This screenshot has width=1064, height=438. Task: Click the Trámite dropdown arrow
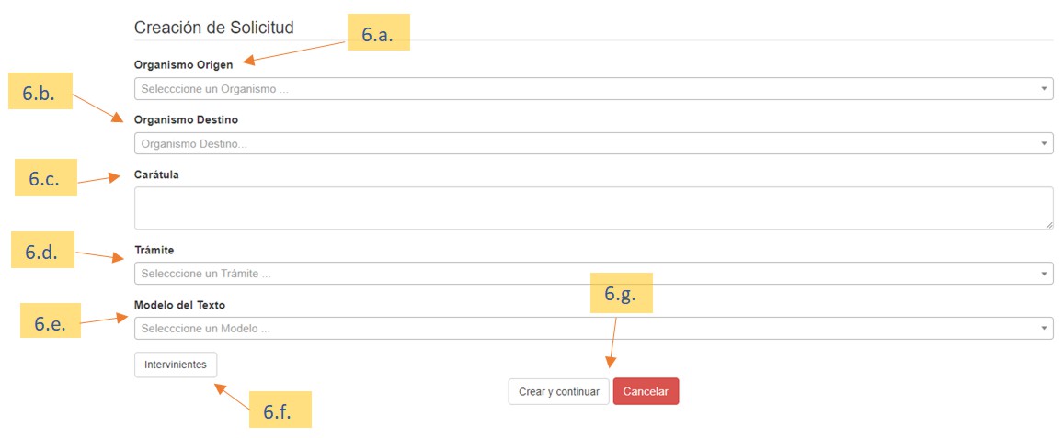(x=1044, y=274)
